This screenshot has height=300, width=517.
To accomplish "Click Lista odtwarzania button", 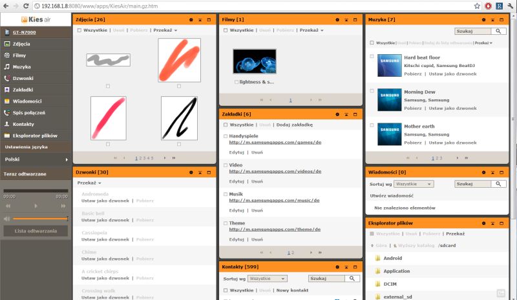I will (36, 231).
